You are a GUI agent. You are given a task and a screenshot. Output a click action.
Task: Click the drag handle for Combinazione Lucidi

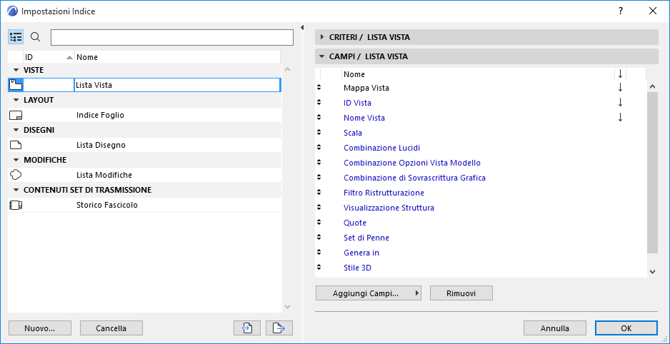[319, 148]
